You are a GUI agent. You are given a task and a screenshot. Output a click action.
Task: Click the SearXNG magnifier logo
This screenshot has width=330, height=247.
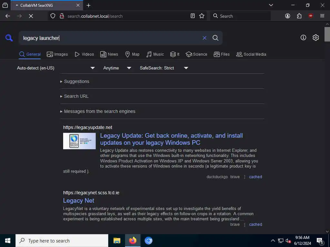(9, 38)
